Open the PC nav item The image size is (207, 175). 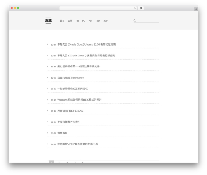(x=84, y=21)
